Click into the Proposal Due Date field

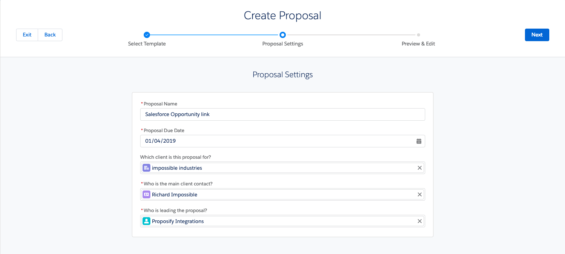pyautogui.click(x=275, y=141)
